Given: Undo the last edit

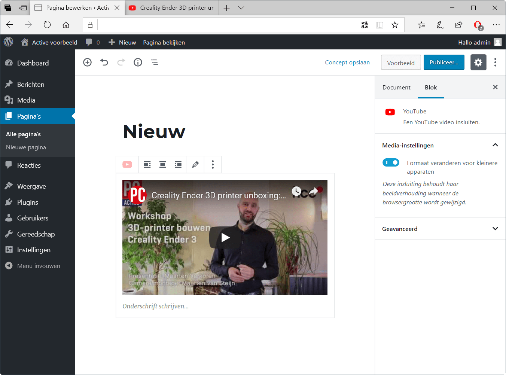Looking at the screenshot, I should pos(104,62).
